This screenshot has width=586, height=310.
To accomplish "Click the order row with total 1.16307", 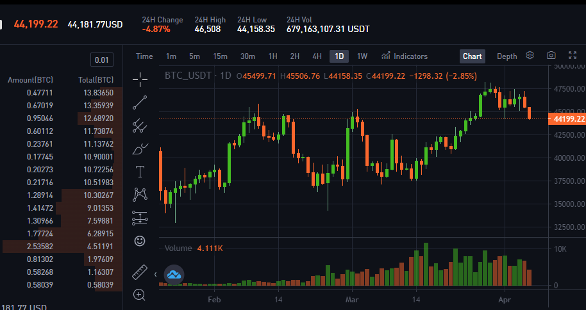I will 62,272.
